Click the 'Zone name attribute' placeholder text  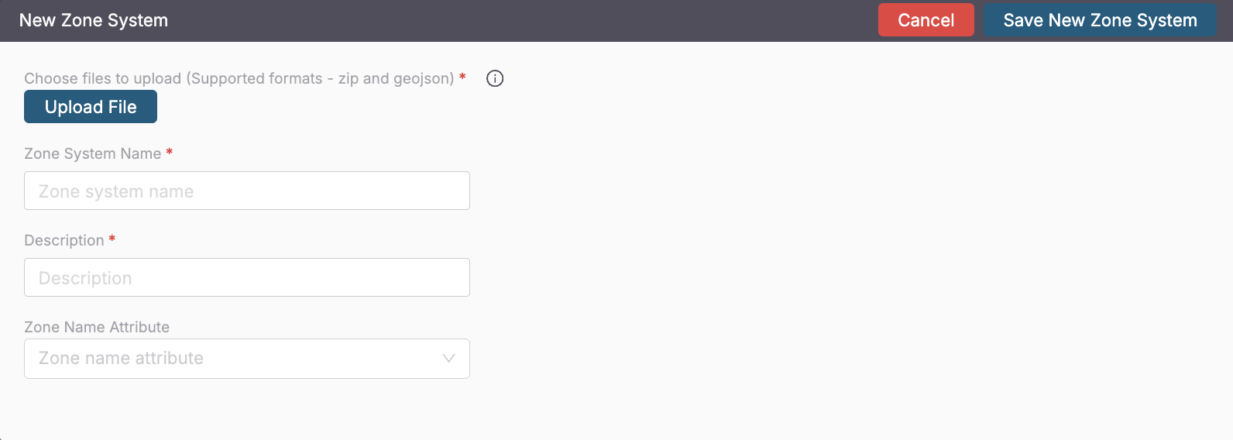pos(121,359)
